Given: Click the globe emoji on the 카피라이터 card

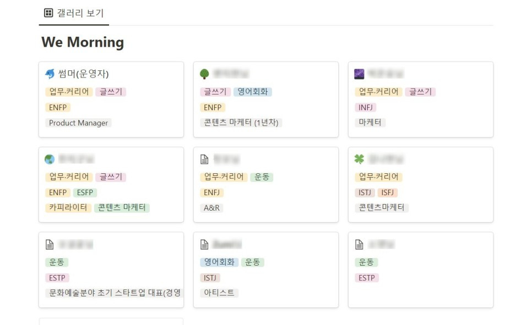Looking at the screenshot, I should (50, 159).
